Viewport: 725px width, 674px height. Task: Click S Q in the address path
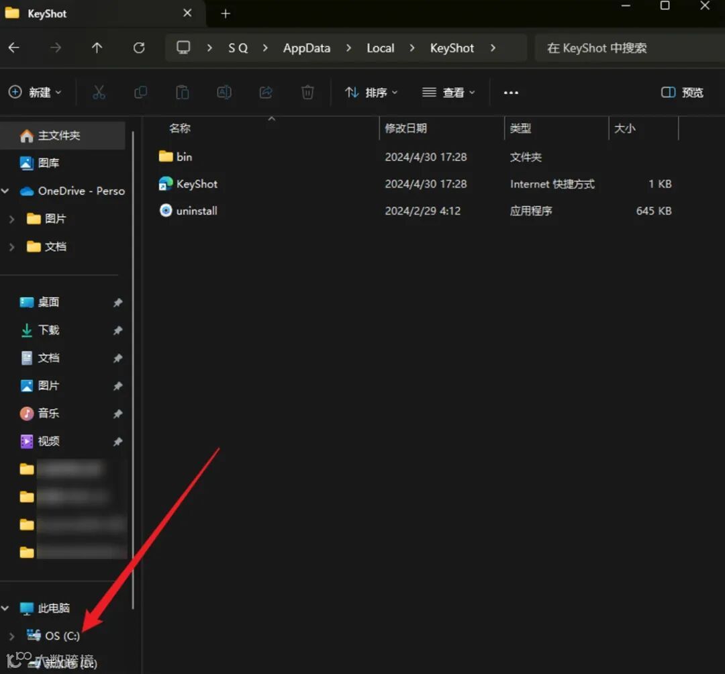coord(238,48)
